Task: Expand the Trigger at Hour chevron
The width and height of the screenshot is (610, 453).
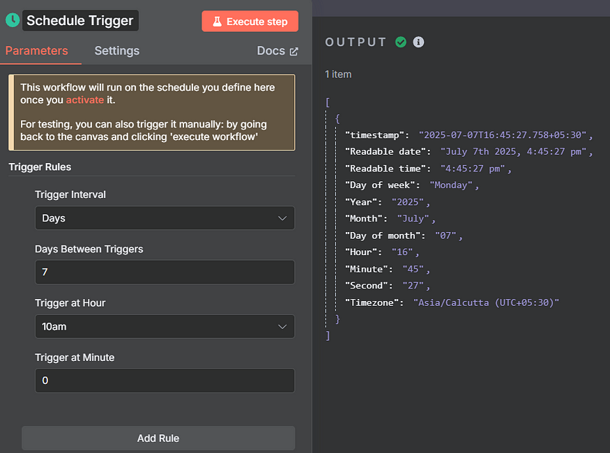Action: click(x=282, y=327)
